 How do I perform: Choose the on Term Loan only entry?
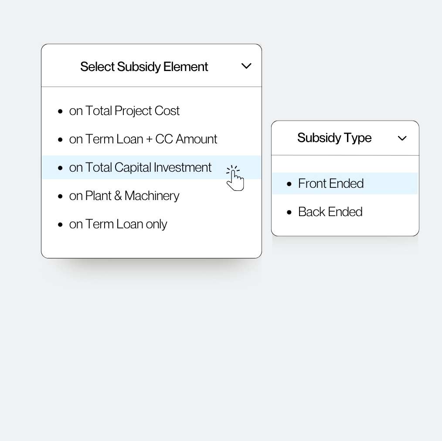(x=118, y=224)
